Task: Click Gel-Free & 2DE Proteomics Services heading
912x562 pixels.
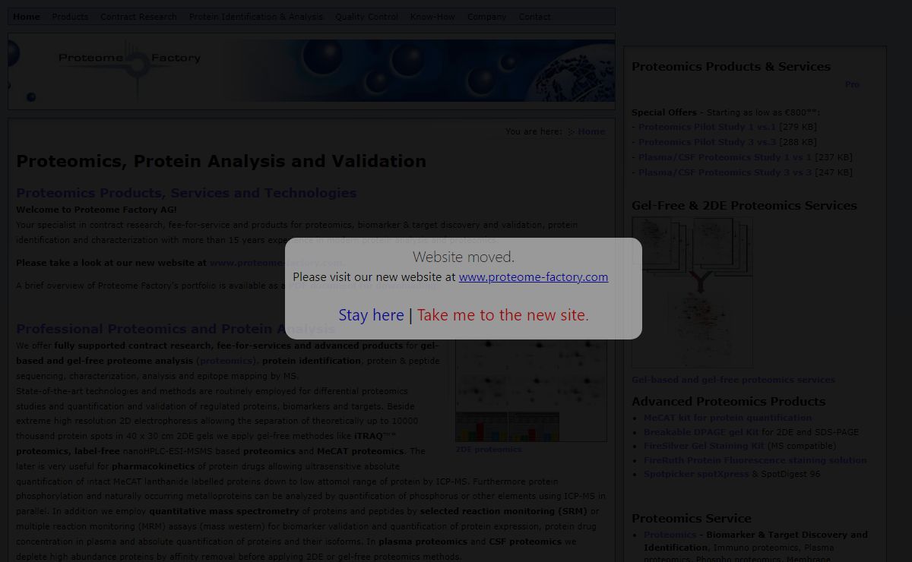Action: click(x=744, y=206)
